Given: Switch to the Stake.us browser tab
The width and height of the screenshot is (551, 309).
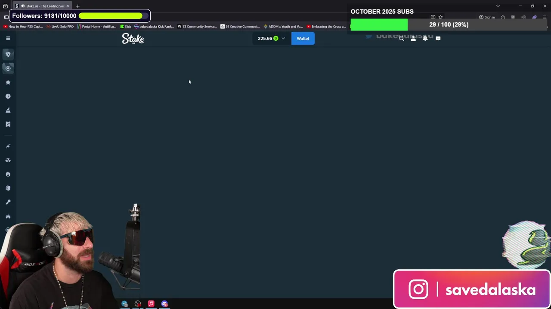Looking at the screenshot, I should 42,6.
